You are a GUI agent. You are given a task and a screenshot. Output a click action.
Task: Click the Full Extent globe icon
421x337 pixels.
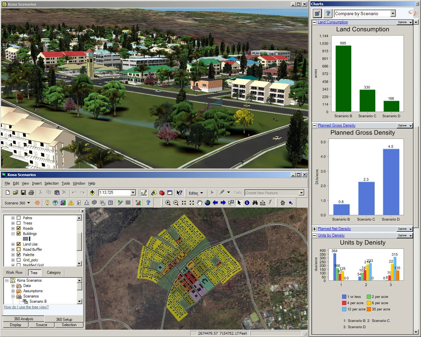point(208,203)
